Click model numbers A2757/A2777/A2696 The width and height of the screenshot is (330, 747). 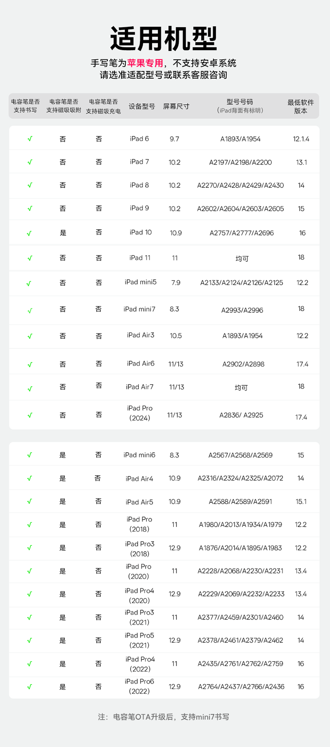pyautogui.click(x=242, y=233)
